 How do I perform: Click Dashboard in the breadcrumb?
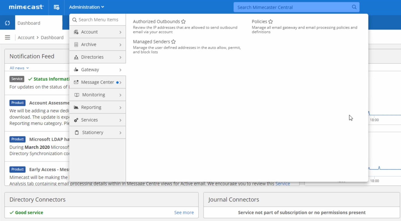(x=52, y=37)
